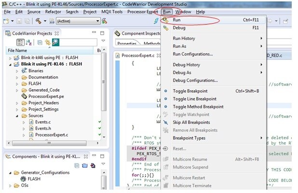Open Debug Configurations...
Image resolution: width=298 pixels, height=193 pixels.
tap(213, 81)
